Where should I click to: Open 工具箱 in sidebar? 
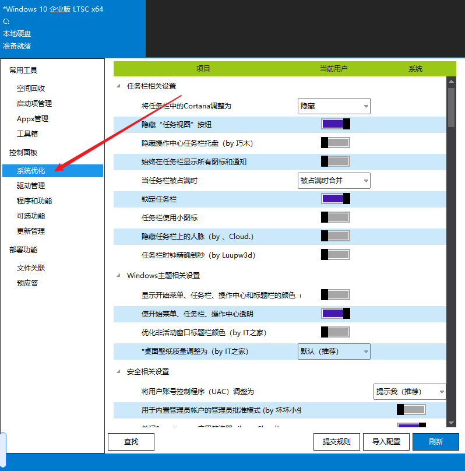point(27,133)
